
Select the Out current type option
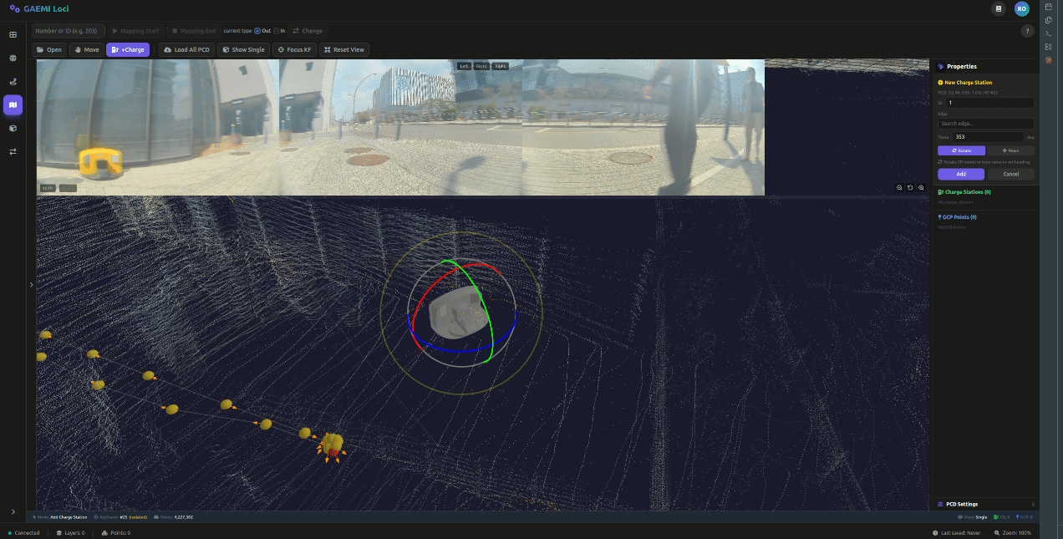coord(257,31)
